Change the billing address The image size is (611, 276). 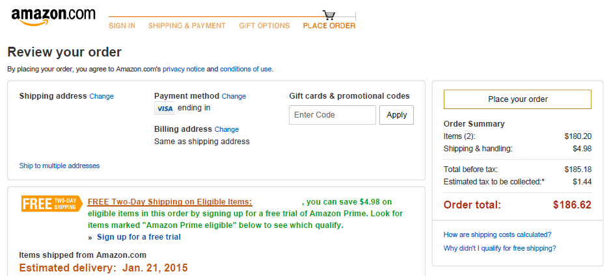click(x=226, y=129)
